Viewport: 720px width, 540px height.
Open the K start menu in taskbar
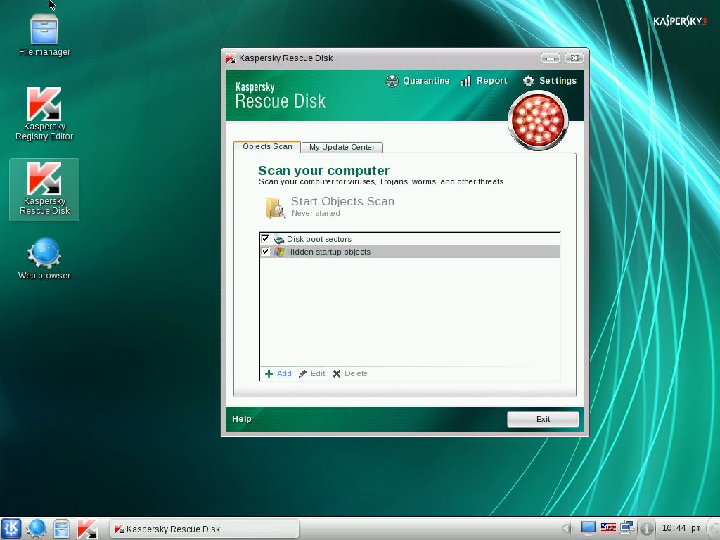point(11,529)
